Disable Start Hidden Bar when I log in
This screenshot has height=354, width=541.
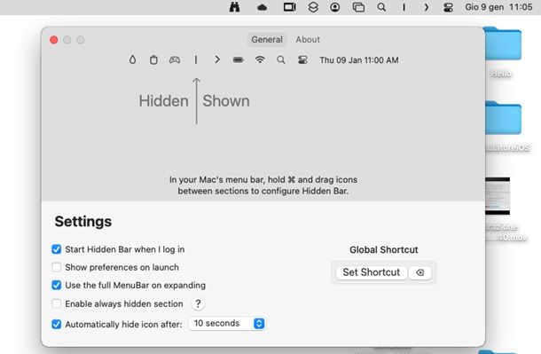(56, 249)
